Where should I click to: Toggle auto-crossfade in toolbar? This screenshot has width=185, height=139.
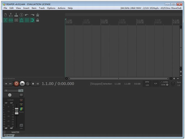[5, 20]
